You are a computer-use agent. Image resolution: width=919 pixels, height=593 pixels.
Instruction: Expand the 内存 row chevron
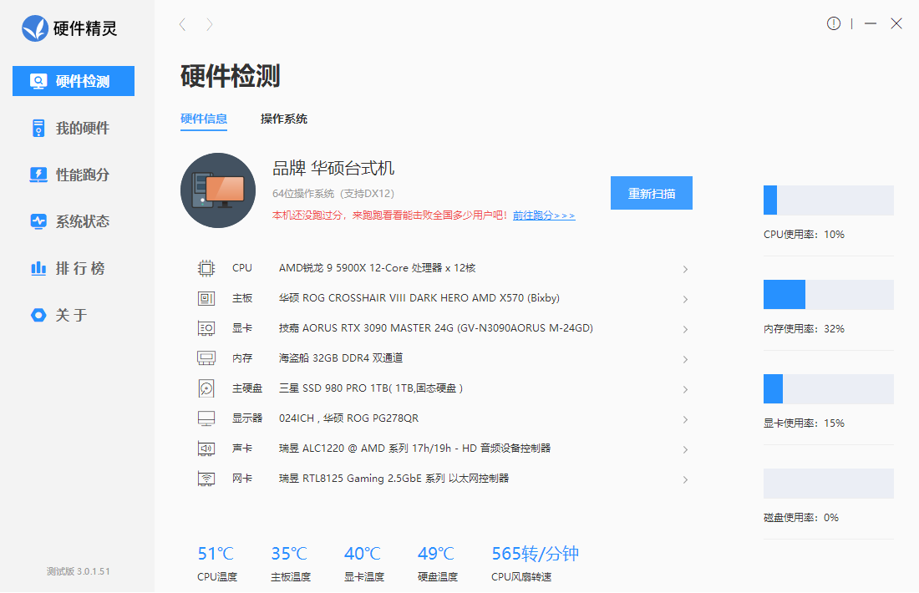click(685, 359)
